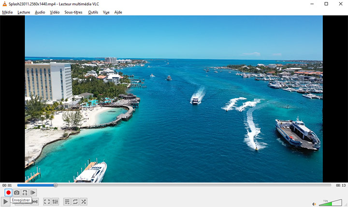Open the Audio menu
348x207 pixels.
click(x=40, y=12)
